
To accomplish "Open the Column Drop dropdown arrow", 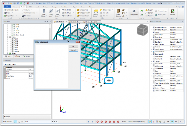I will click(x=112, y=10).
